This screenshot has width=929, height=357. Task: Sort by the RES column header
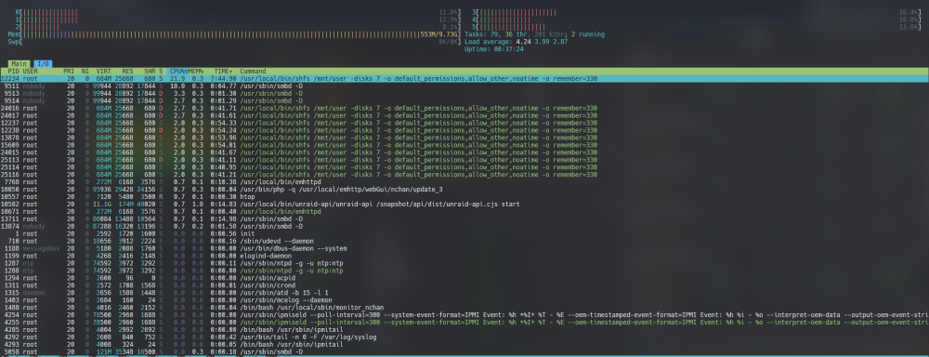coord(127,72)
